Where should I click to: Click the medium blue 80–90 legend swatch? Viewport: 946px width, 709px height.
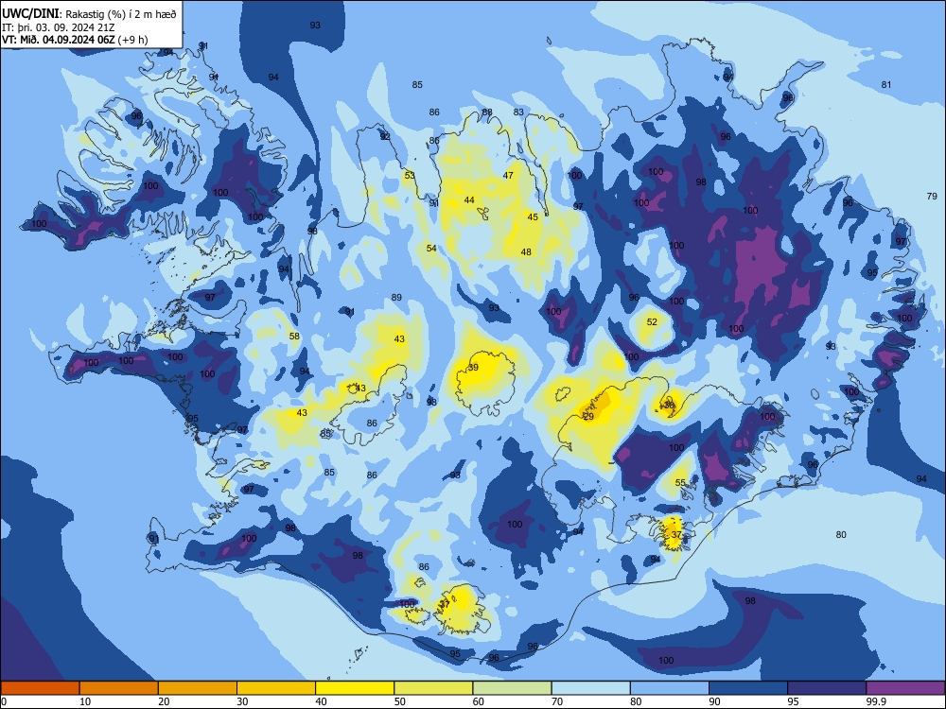click(670, 688)
